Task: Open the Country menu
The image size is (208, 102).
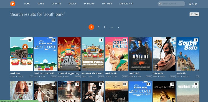Action: click(56, 4)
